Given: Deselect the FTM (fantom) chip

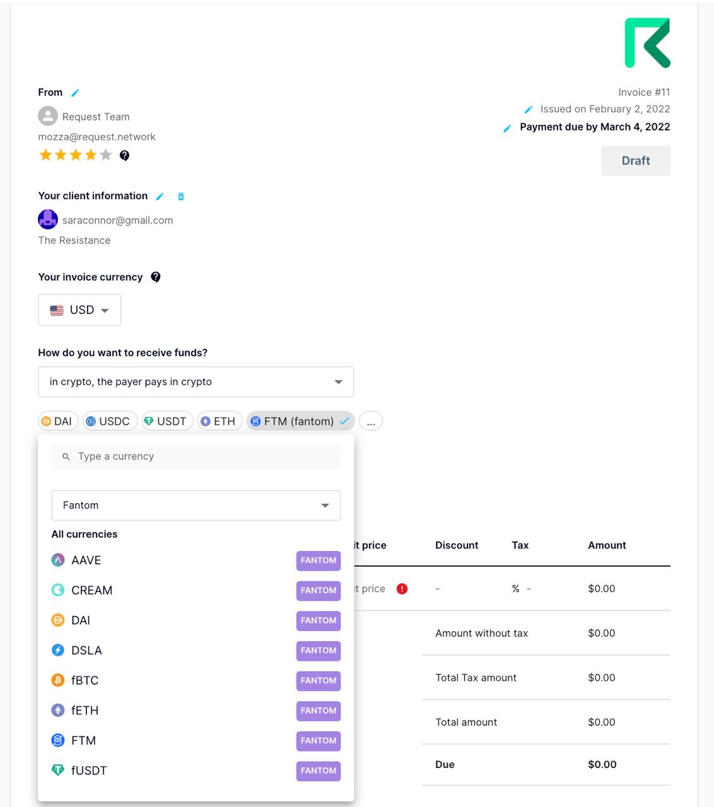Looking at the screenshot, I should [300, 421].
